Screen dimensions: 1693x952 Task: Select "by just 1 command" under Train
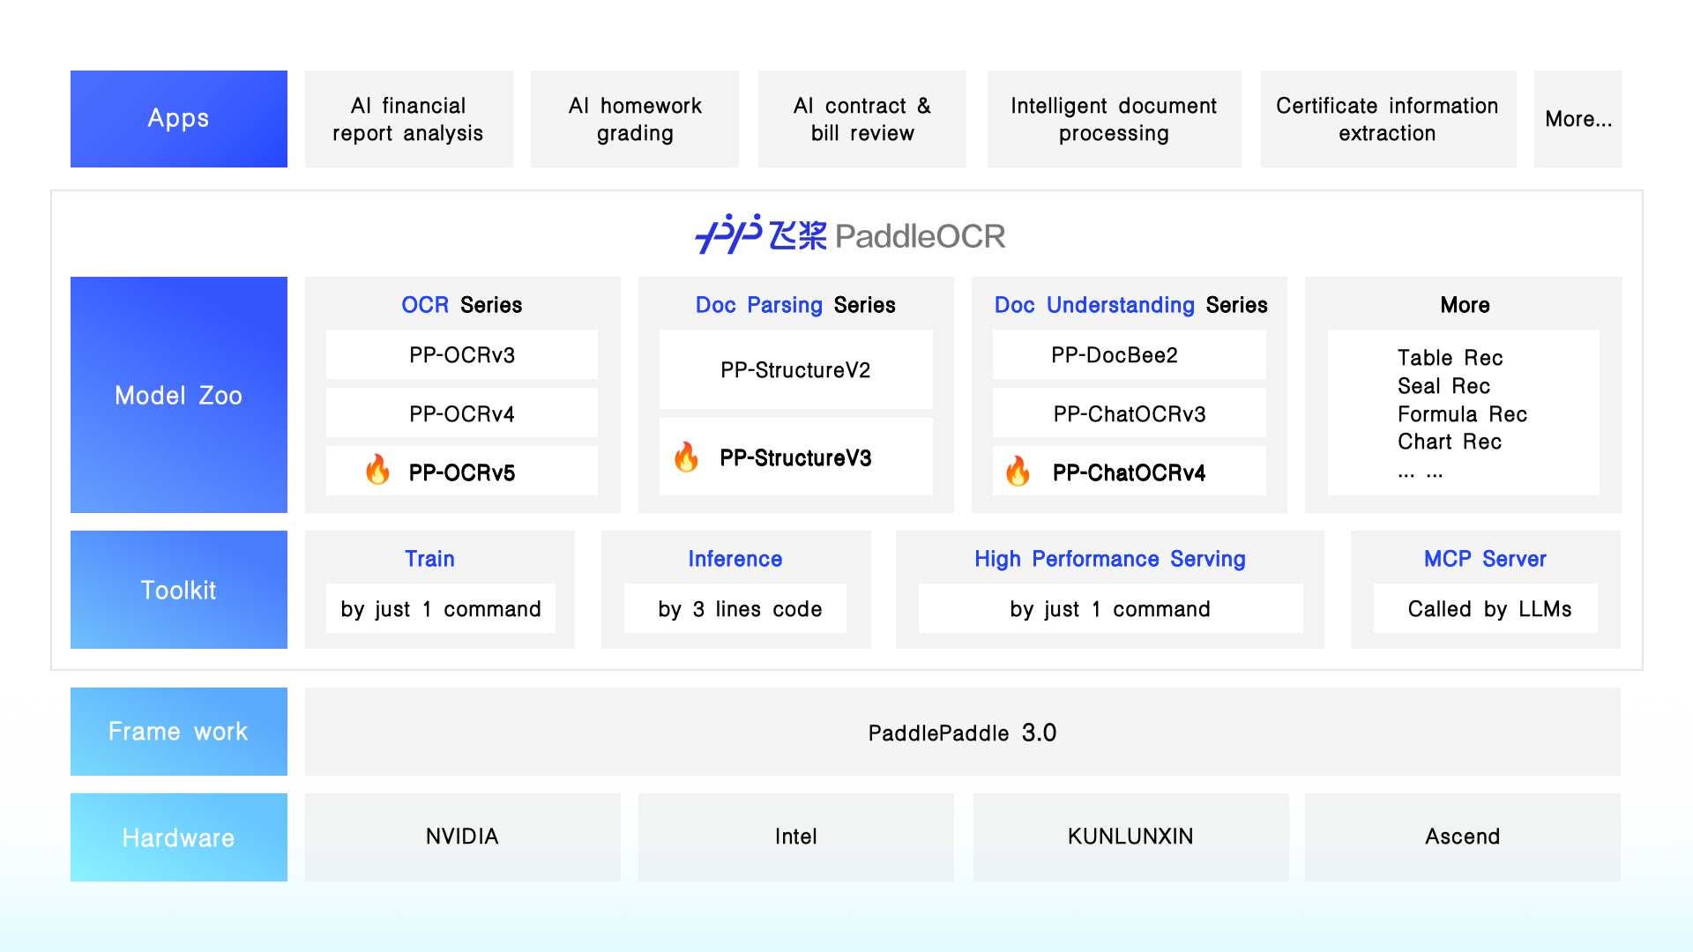441,608
